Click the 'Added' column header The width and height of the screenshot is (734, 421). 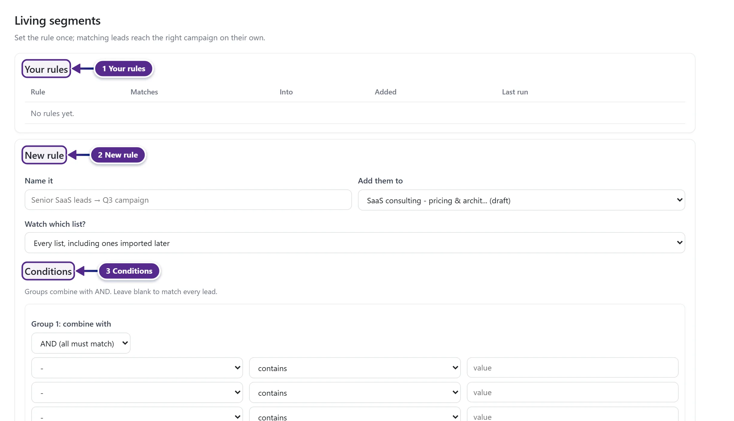pos(385,92)
